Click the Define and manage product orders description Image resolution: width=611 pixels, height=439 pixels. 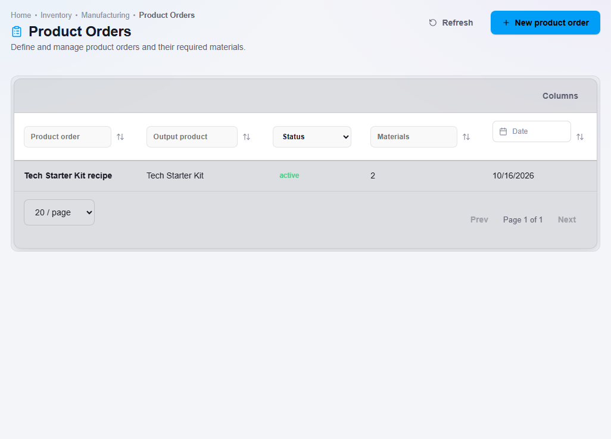click(x=128, y=47)
